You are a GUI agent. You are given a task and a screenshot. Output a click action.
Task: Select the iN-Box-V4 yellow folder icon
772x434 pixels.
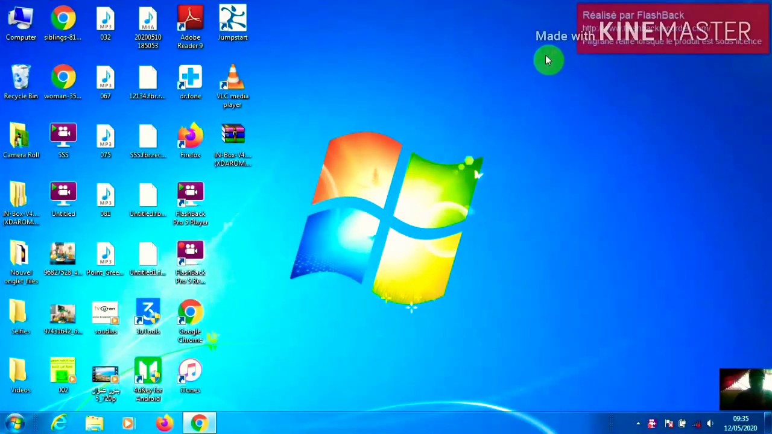[x=21, y=204]
